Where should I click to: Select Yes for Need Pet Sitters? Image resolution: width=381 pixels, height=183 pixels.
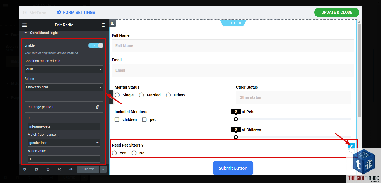(114, 153)
